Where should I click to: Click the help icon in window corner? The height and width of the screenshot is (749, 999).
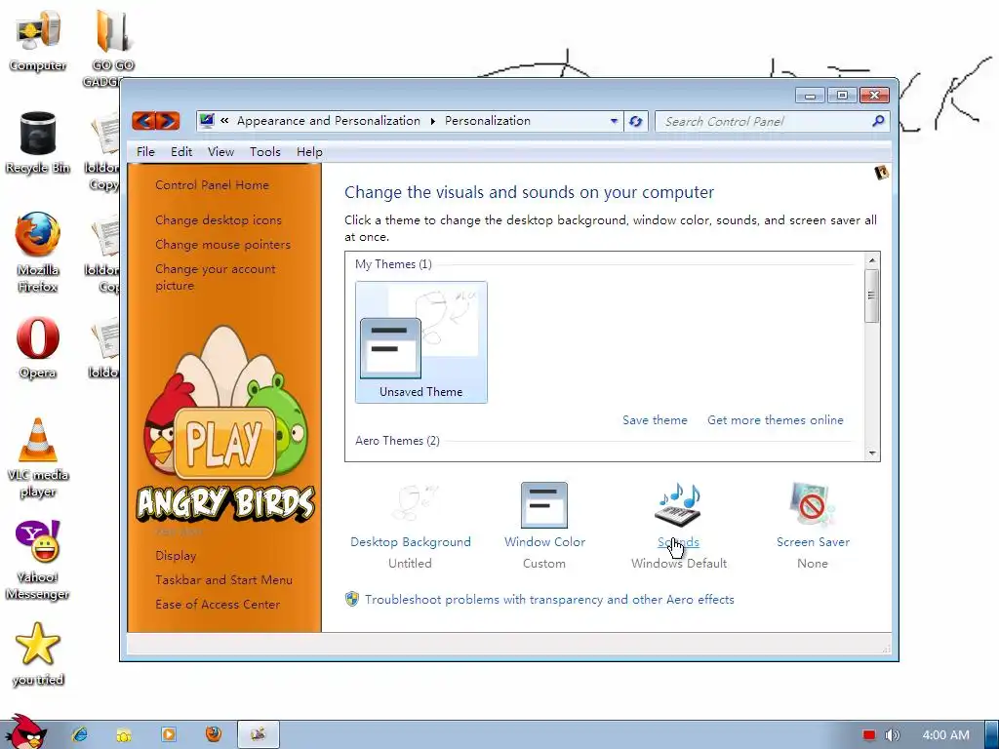pyautogui.click(x=882, y=172)
